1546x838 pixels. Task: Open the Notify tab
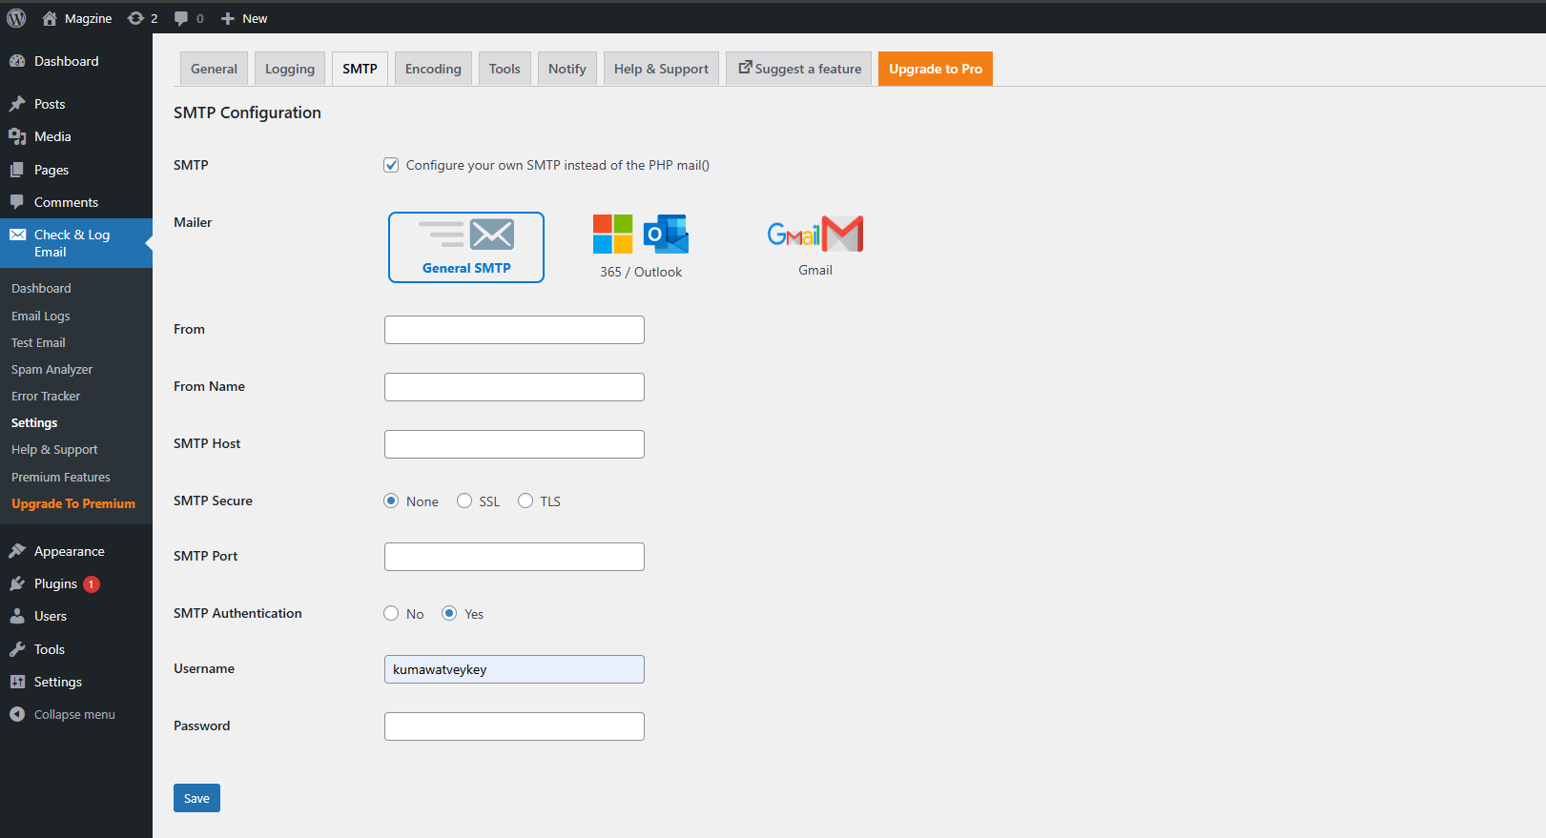click(x=567, y=69)
